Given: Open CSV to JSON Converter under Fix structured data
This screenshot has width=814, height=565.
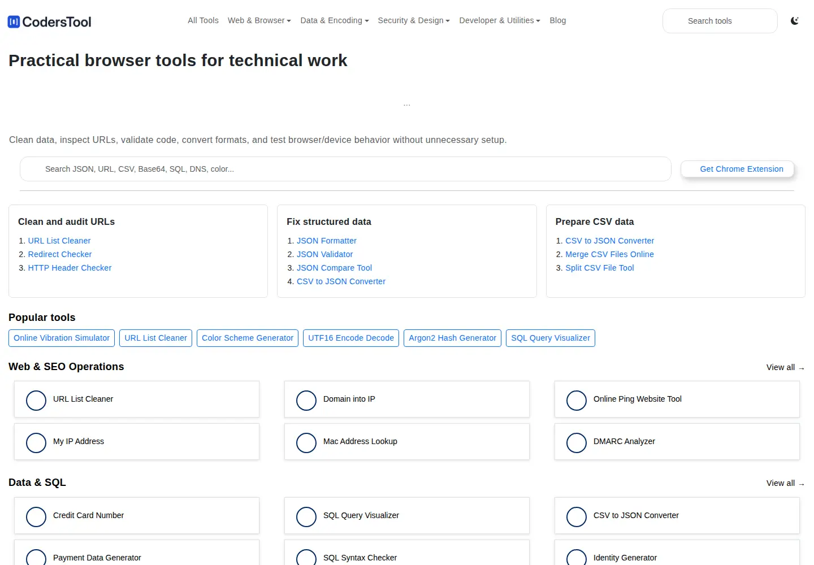Looking at the screenshot, I should click(x=341, y=281).
